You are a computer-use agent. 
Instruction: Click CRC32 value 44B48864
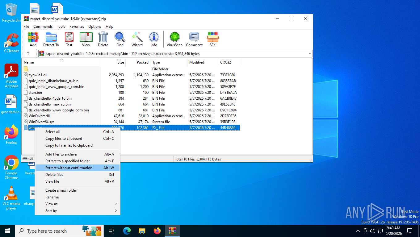228,128
